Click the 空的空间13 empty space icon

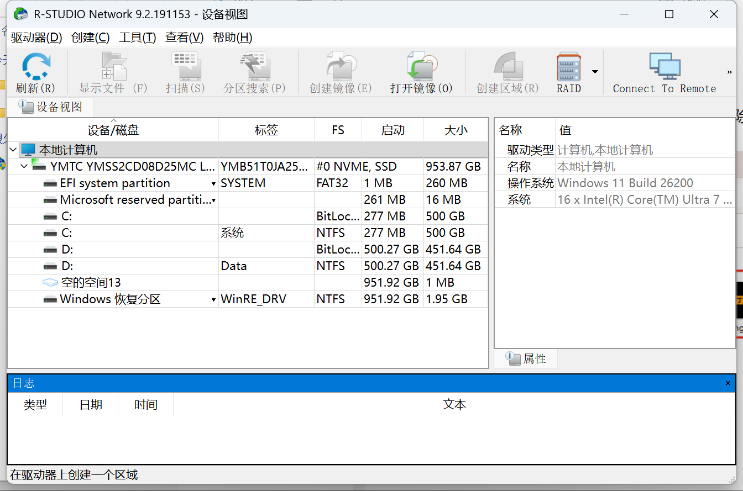[50, 283]
